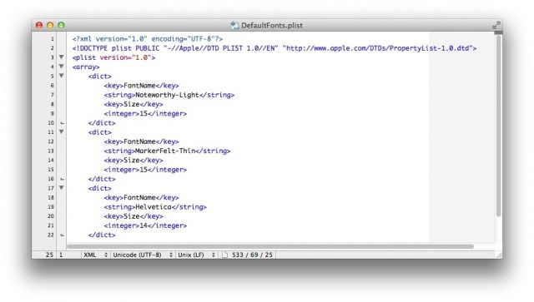The width and height of the screenshot is (534, 302).
Task: Click the closing dict tag on line 10
Action: [102, 123]
